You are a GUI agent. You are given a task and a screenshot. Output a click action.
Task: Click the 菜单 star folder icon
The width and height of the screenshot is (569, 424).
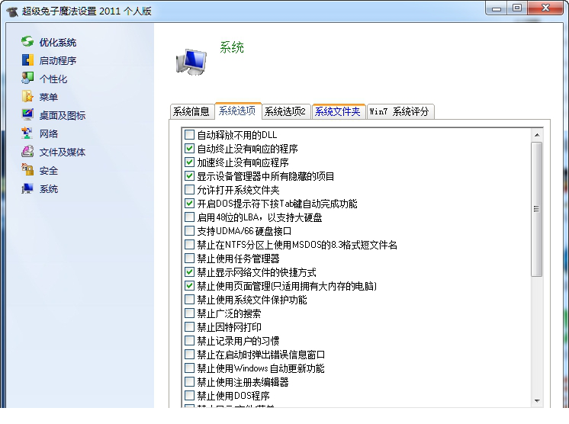coord(27,97)
